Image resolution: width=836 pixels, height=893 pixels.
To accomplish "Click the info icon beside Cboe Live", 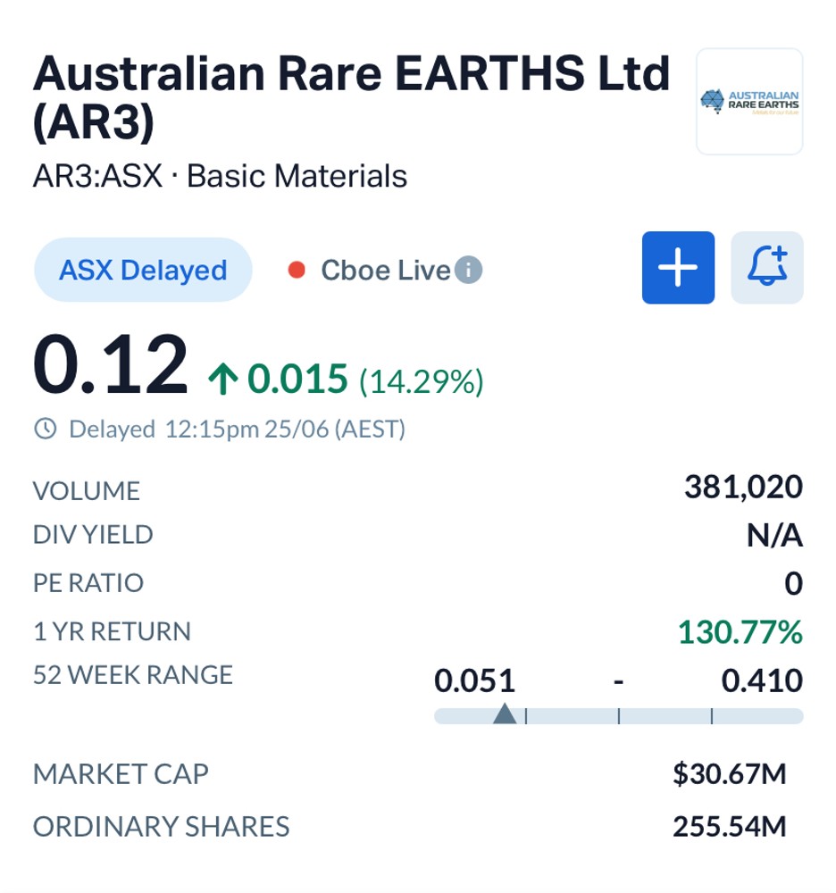I will [468, 270].
